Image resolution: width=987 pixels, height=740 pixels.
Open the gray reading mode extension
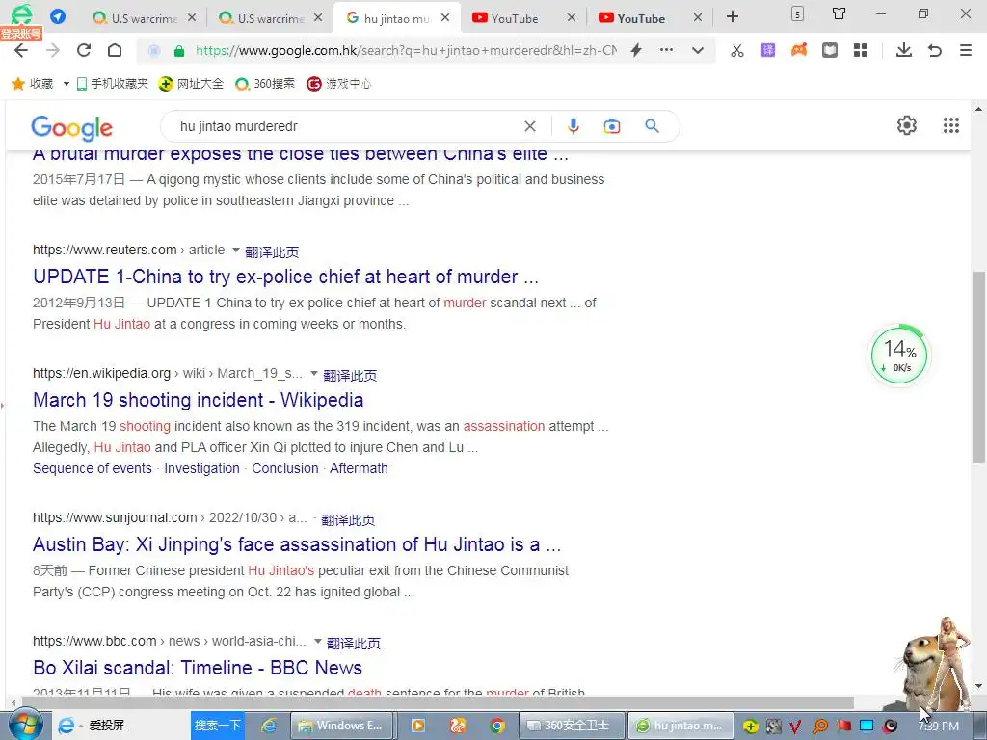[x=830, y=50]
